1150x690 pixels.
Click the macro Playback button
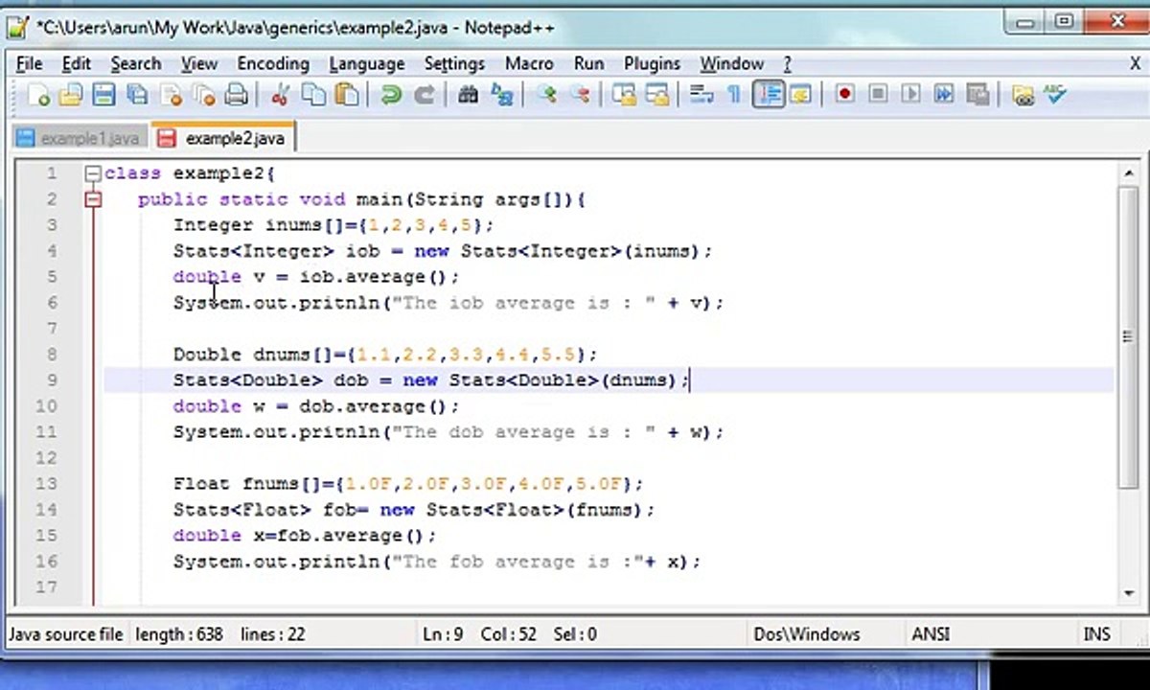[x=910, y=95]
